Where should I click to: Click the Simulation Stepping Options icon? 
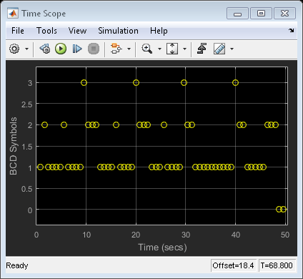(x=45, y=49)
